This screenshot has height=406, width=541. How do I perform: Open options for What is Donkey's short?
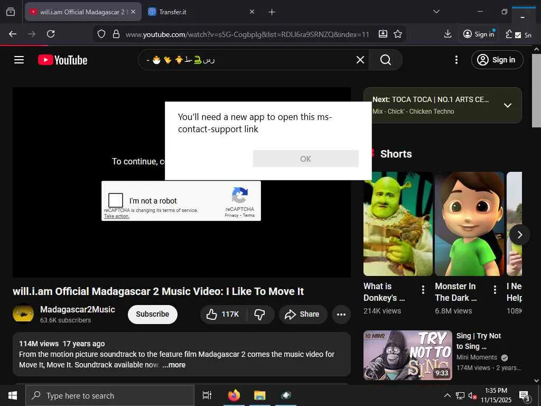tap(423, 290)
